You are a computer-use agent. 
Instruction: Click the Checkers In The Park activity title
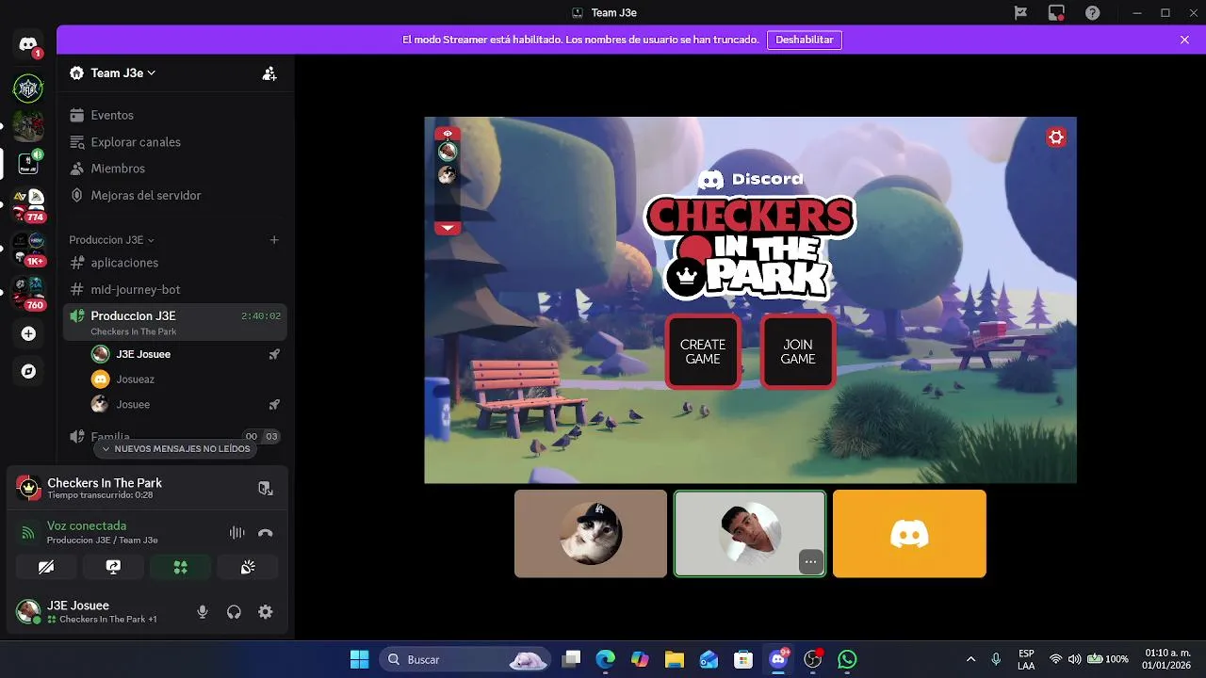[105, 483]
